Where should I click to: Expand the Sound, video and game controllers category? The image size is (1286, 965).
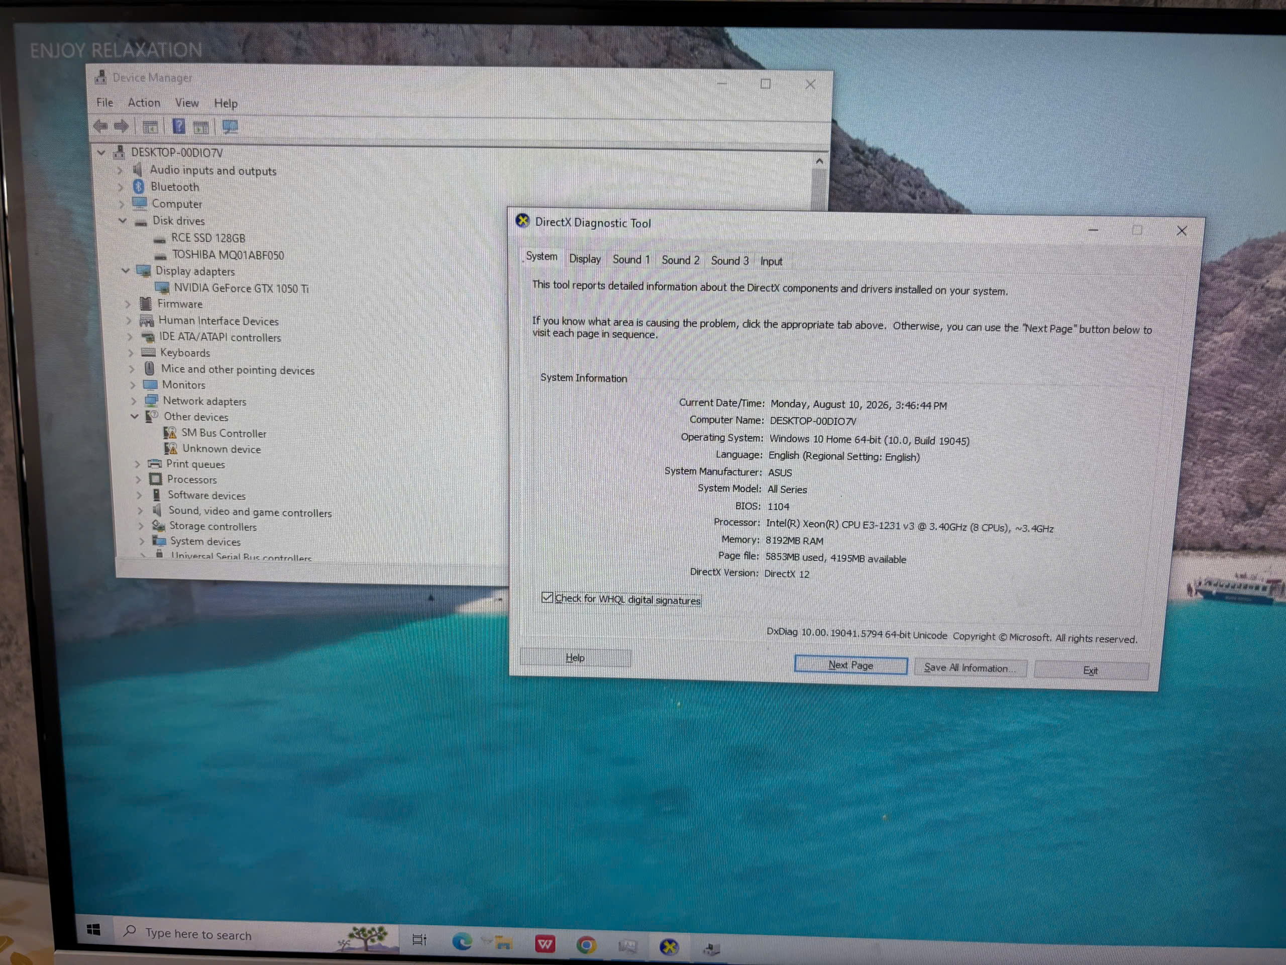(x=140, y=511)
